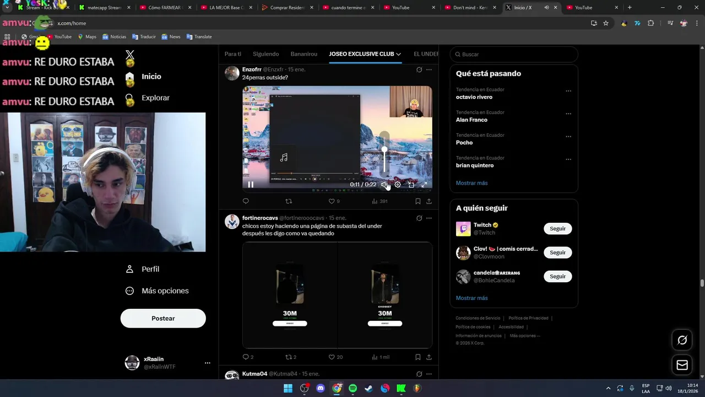Open Explorar in sidebar

[149, 98]
